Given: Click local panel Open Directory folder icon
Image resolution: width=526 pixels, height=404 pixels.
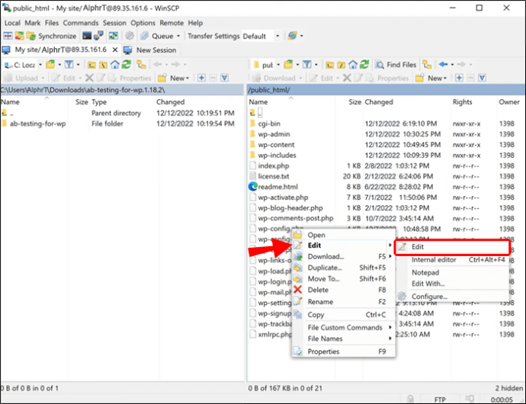Looking at the screenshot, I should [x=50, y=65].
